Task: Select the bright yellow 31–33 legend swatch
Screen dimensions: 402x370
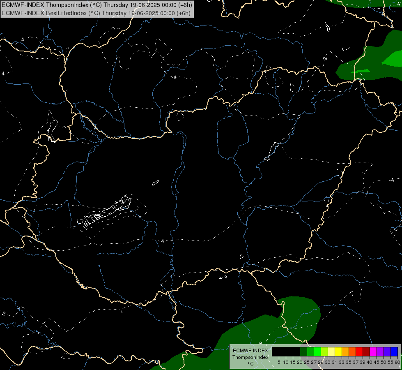Action: [x=338, y=351]
